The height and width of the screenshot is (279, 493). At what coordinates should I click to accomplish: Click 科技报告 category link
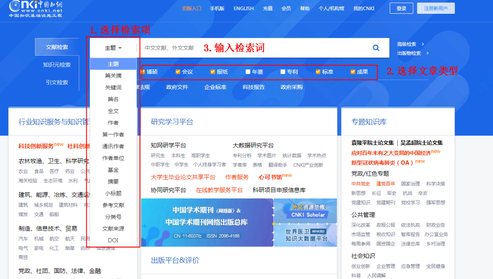point(253,87)
